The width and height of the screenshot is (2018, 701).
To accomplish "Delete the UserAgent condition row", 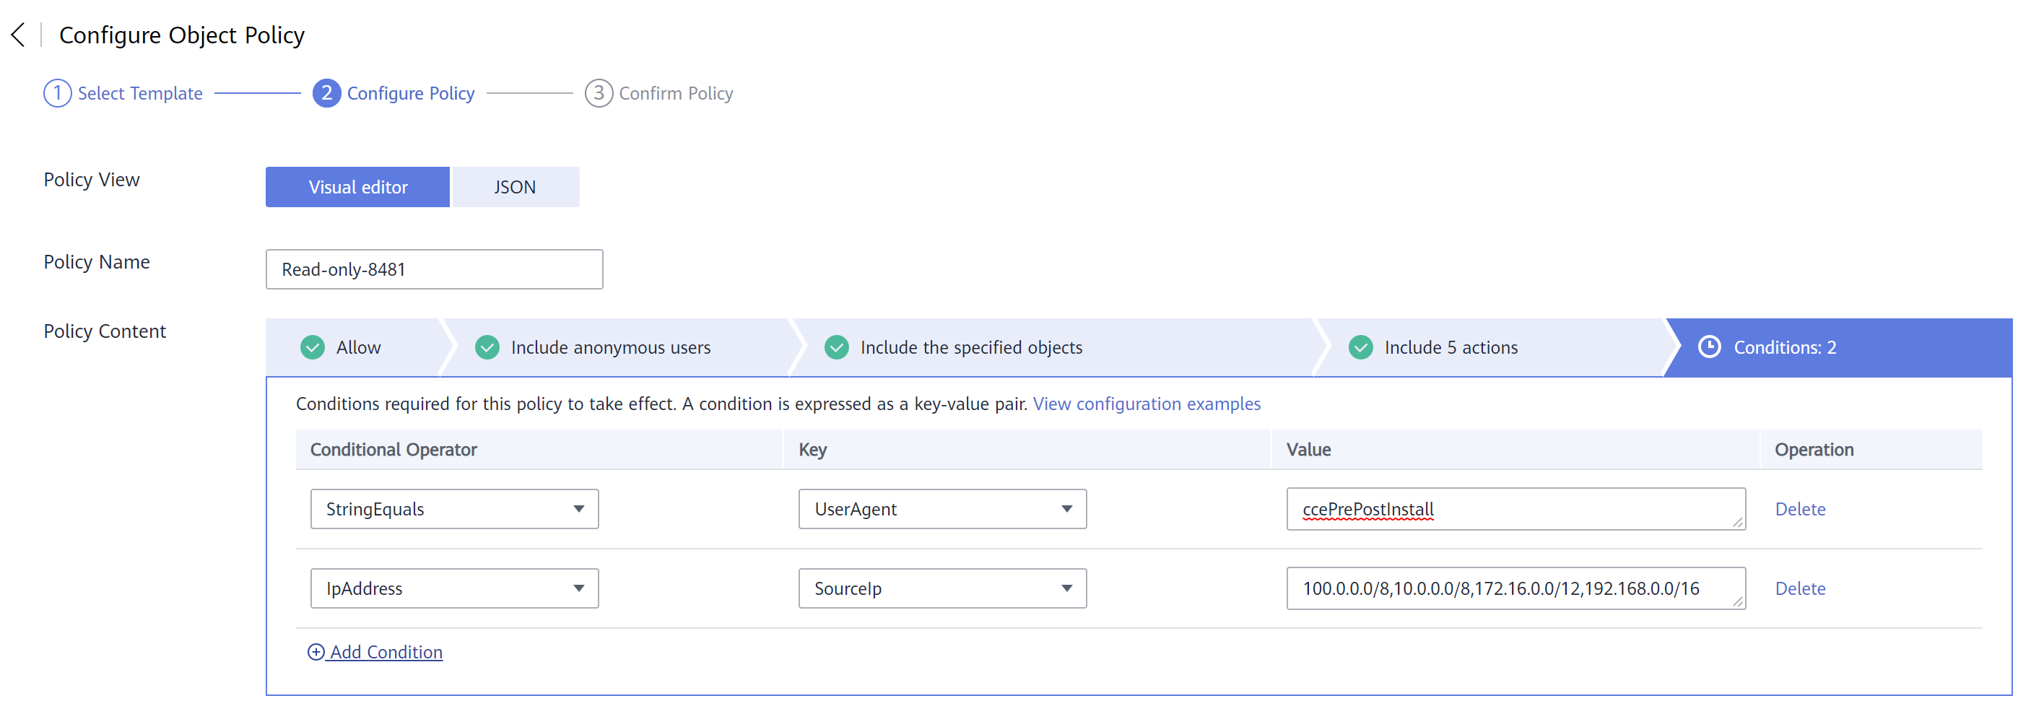I will click(x=1800, y=509).
